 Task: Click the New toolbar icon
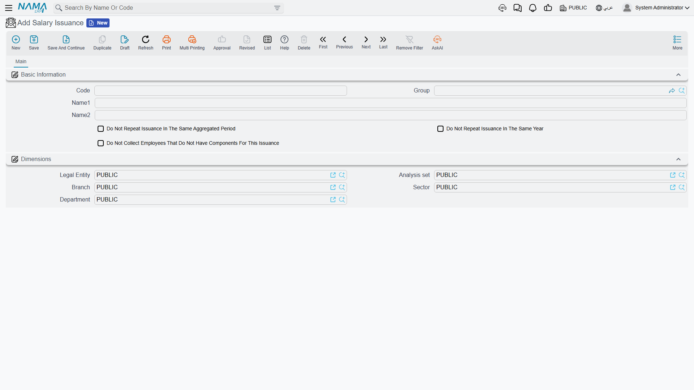[x=16, y=43]
